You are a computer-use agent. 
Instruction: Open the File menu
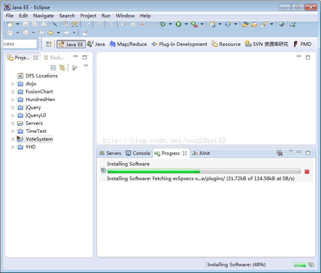pos(9,16)
